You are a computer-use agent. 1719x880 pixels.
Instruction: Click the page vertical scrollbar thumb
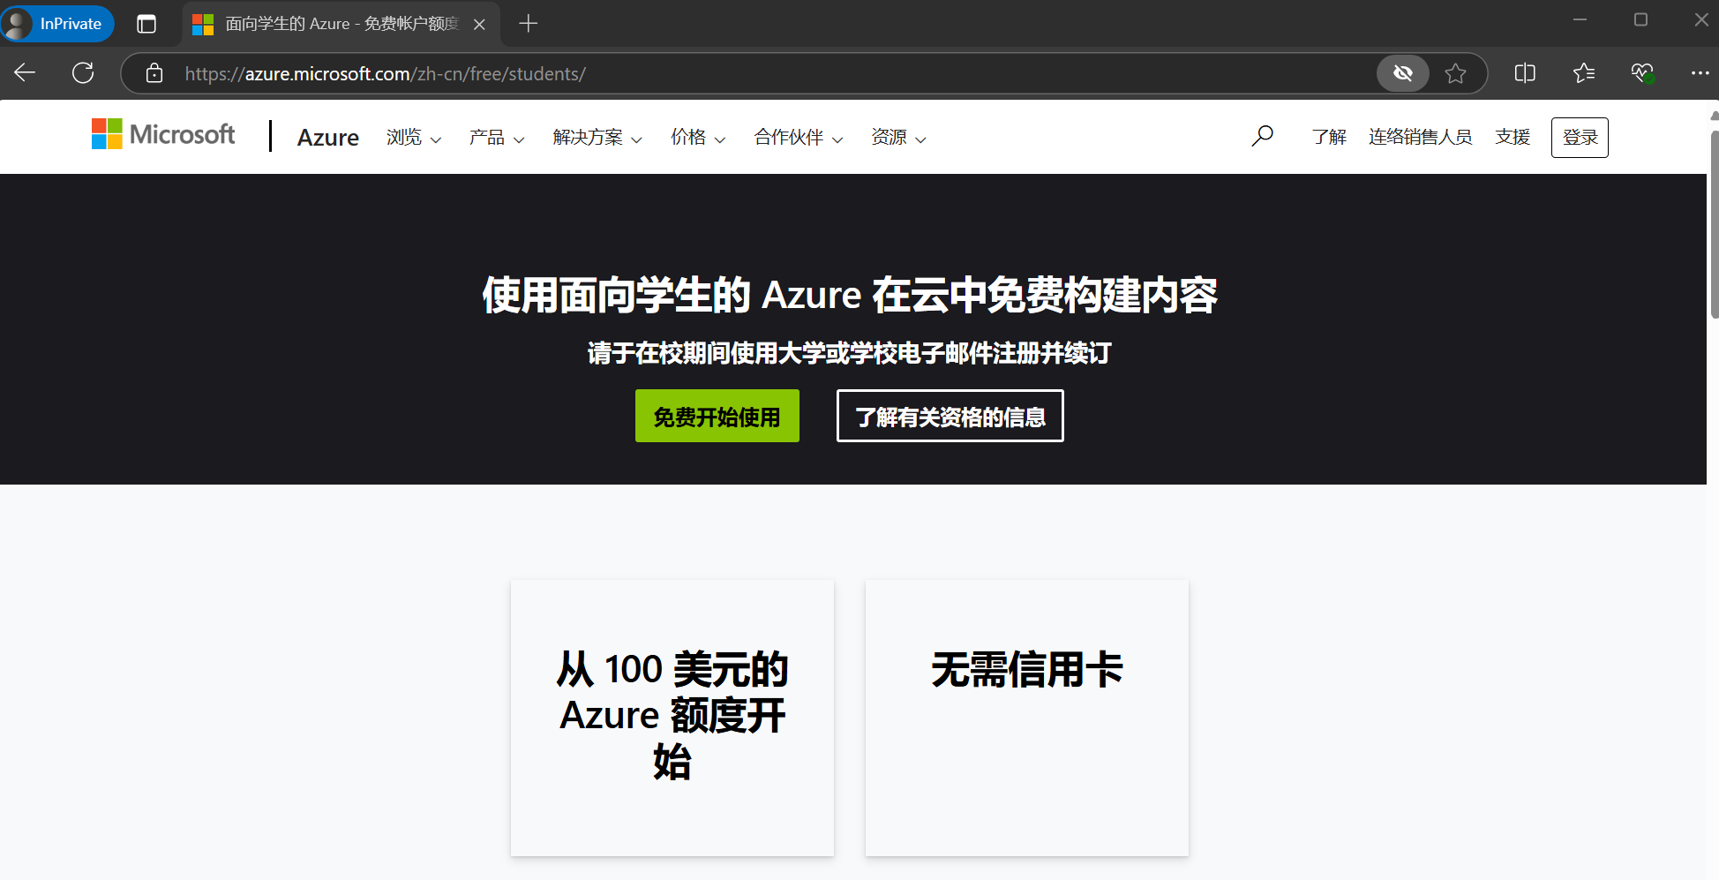1714,225
